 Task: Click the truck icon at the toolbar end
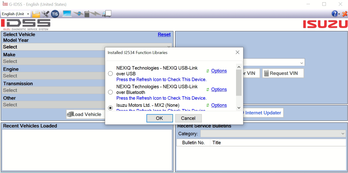coord(107,13)
